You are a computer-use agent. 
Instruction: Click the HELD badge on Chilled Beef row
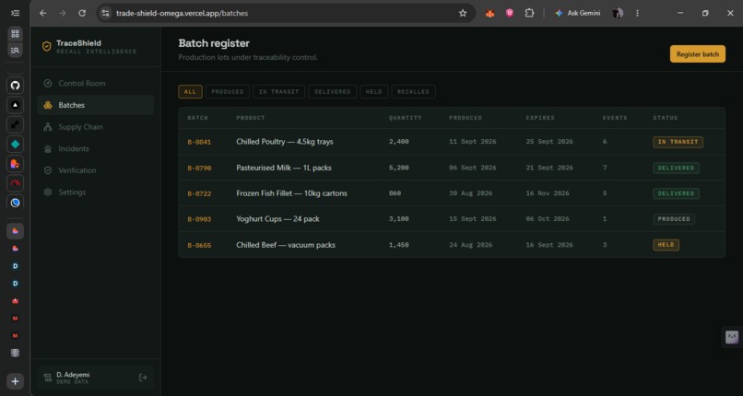pyautogui.click(x=666, y=245)
